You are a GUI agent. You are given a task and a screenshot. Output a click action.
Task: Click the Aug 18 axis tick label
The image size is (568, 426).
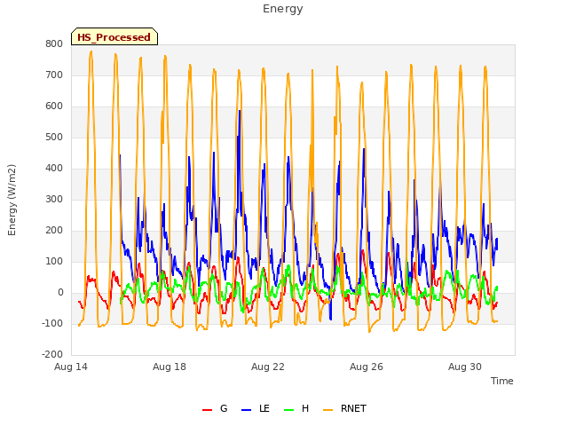click(x=170, y=367)
